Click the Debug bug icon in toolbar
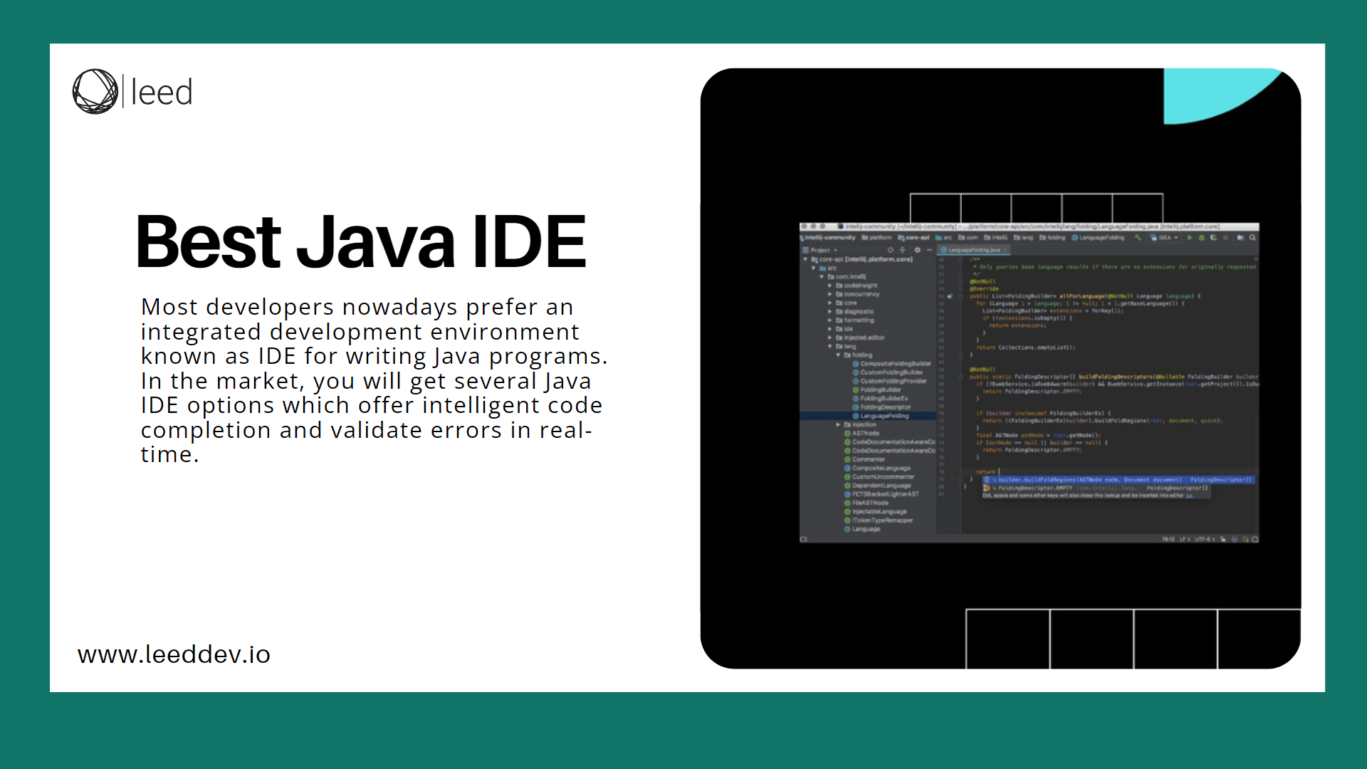This screenshot has height=769, width=1367. point(1202,238)
